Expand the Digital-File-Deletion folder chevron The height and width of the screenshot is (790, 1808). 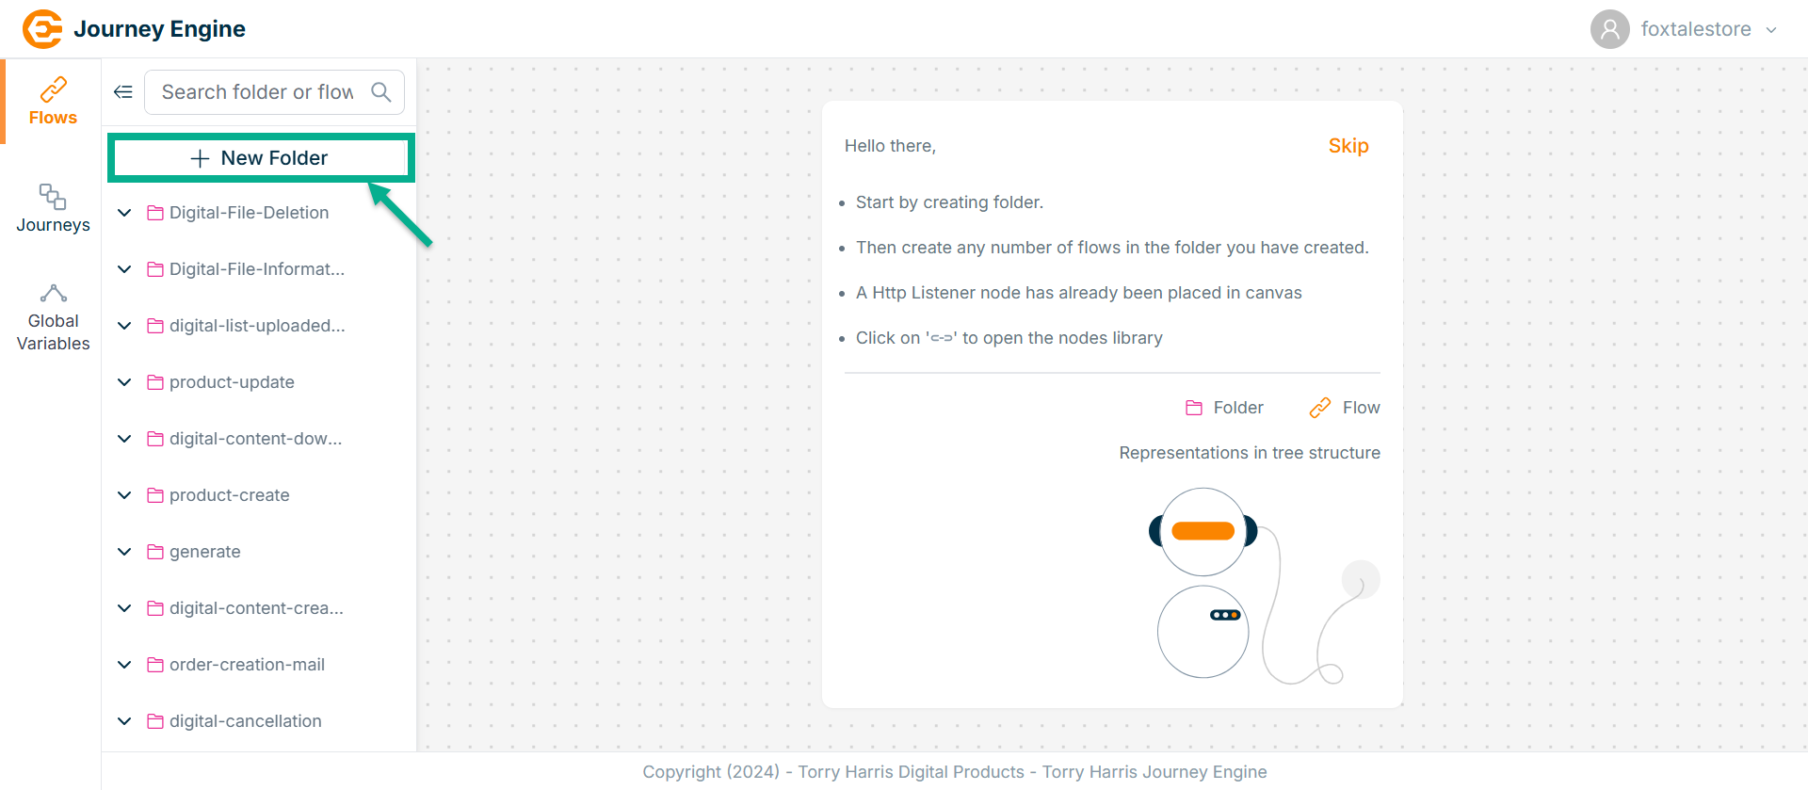[x=124, y=213]
